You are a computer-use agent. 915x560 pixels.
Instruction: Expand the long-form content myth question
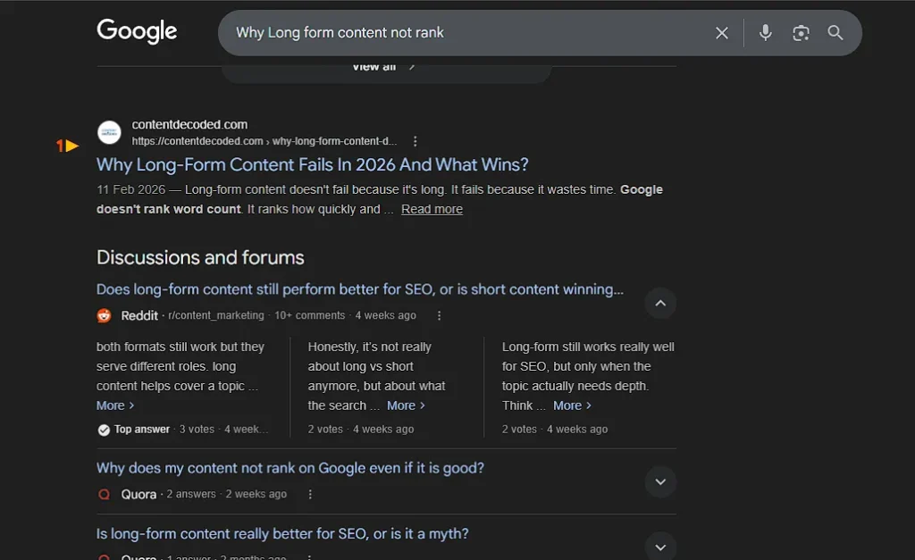click(x=660, y=546)
